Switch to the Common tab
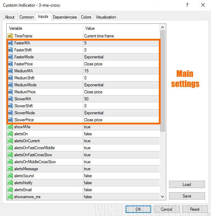 (27, 17)
